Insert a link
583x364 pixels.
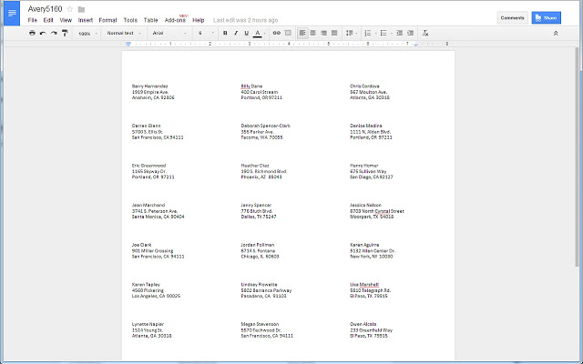tap(276, 33)
